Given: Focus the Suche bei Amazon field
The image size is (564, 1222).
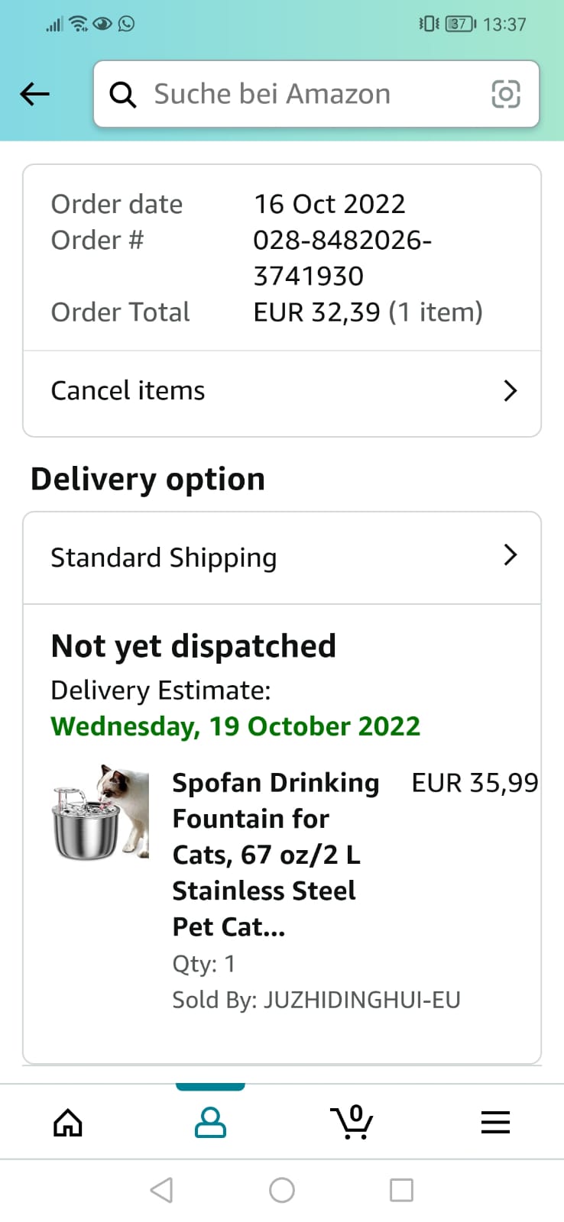Looking at the screenshot, I should 306,94.
